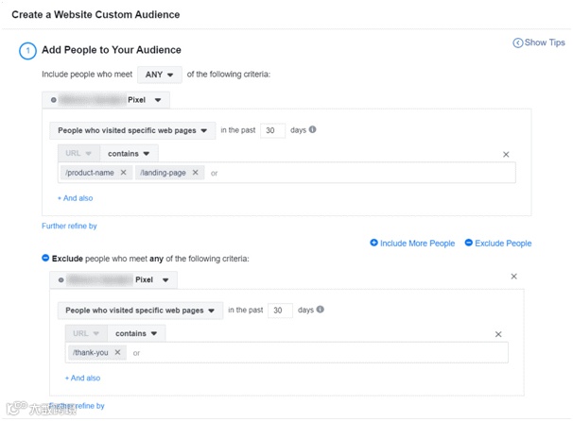Remove the entire exclude criteria section
The image size is (573, 421).
point(513,277)
